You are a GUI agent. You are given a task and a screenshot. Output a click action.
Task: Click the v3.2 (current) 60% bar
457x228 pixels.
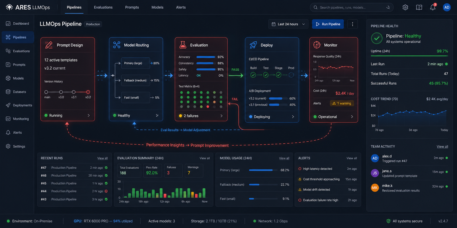coord(278,98)
